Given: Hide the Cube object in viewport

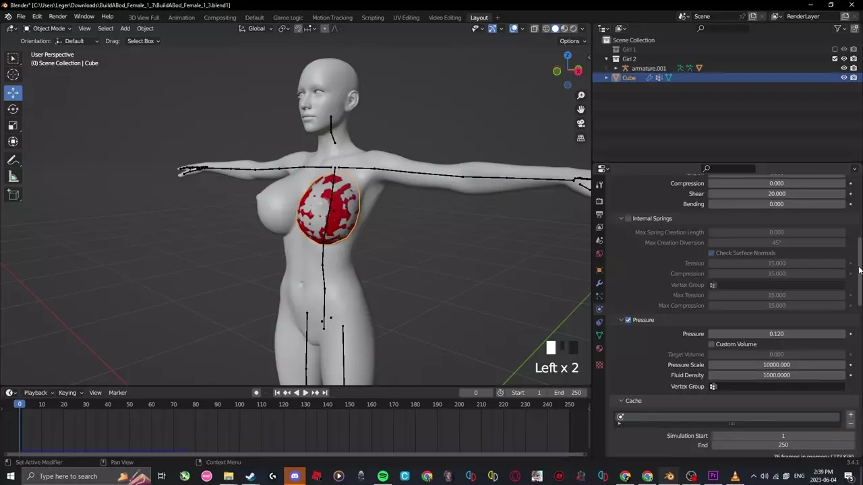Looking at the screenshot, I should pyautogui.click(x=843, y=77).
